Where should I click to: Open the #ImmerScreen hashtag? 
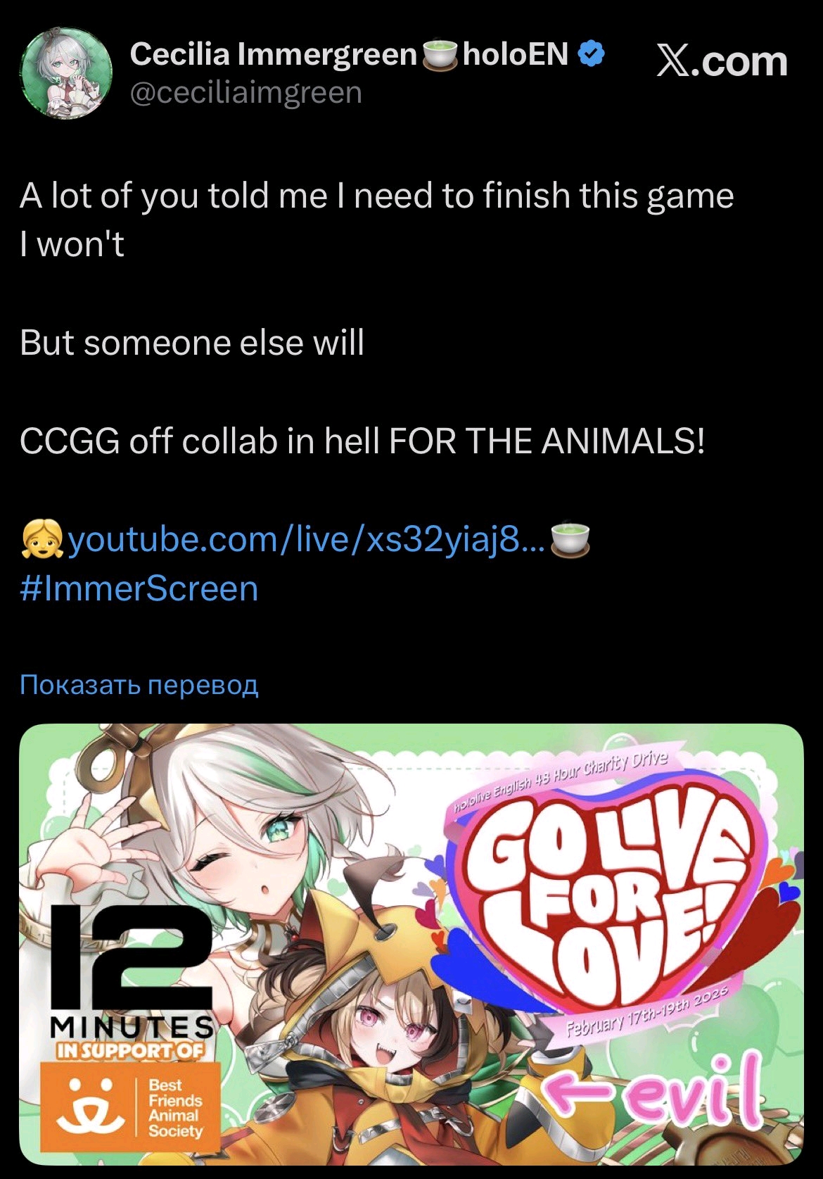[139, 588]
